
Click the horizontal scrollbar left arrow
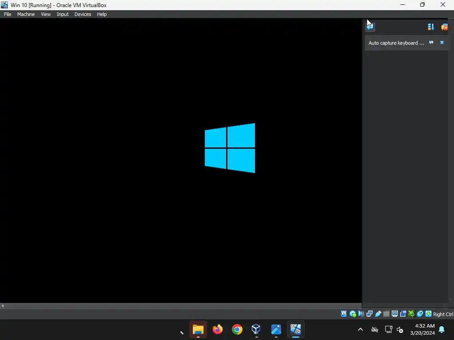[x=3, y=305]
